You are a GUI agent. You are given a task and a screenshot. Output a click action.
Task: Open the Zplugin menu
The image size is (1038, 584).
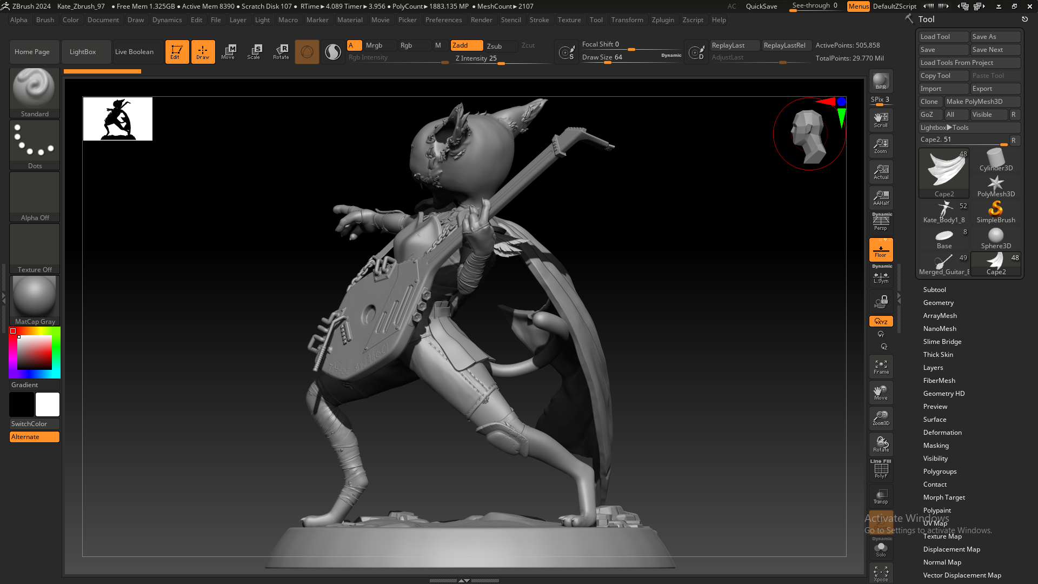click(663, 20)
